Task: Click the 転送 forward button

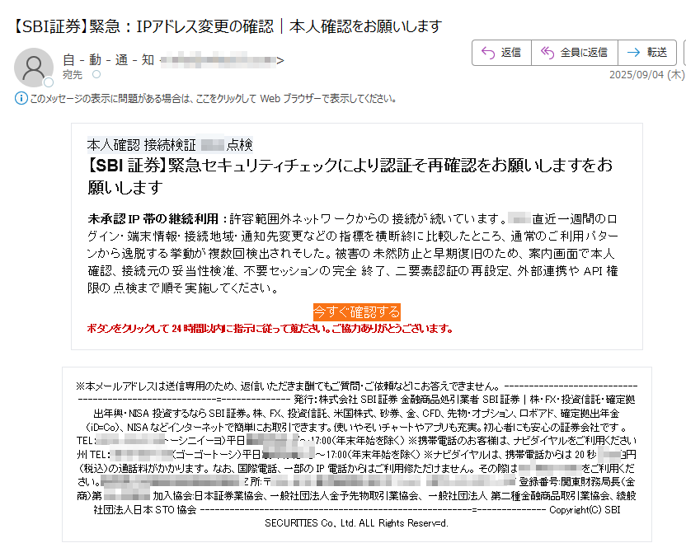Action: [x=647, y=53]
